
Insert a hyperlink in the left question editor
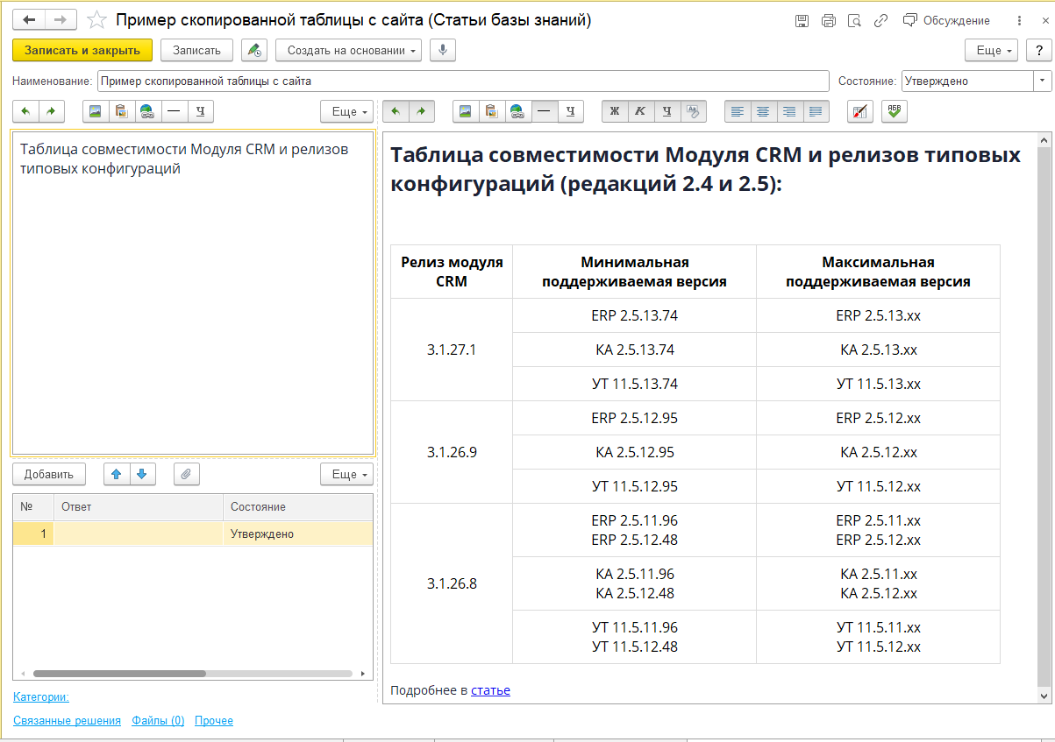click(148, 111)
